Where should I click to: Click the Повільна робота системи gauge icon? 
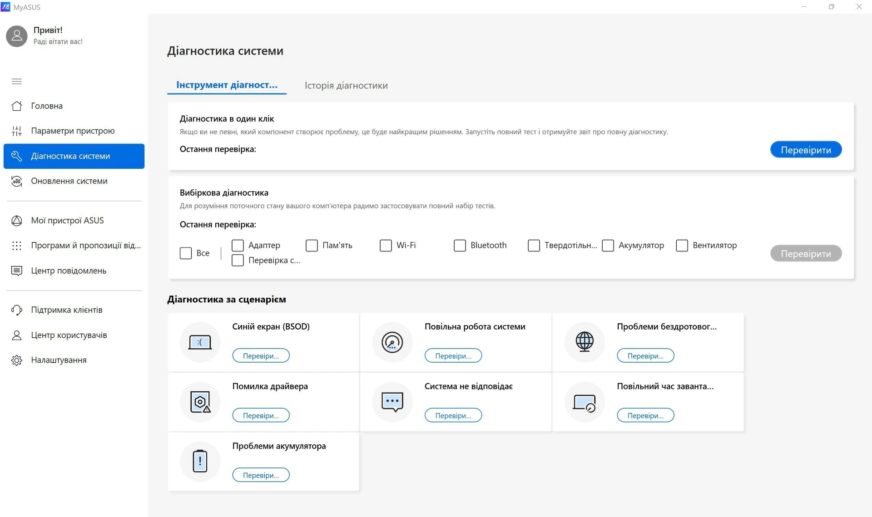coord(392,342)
